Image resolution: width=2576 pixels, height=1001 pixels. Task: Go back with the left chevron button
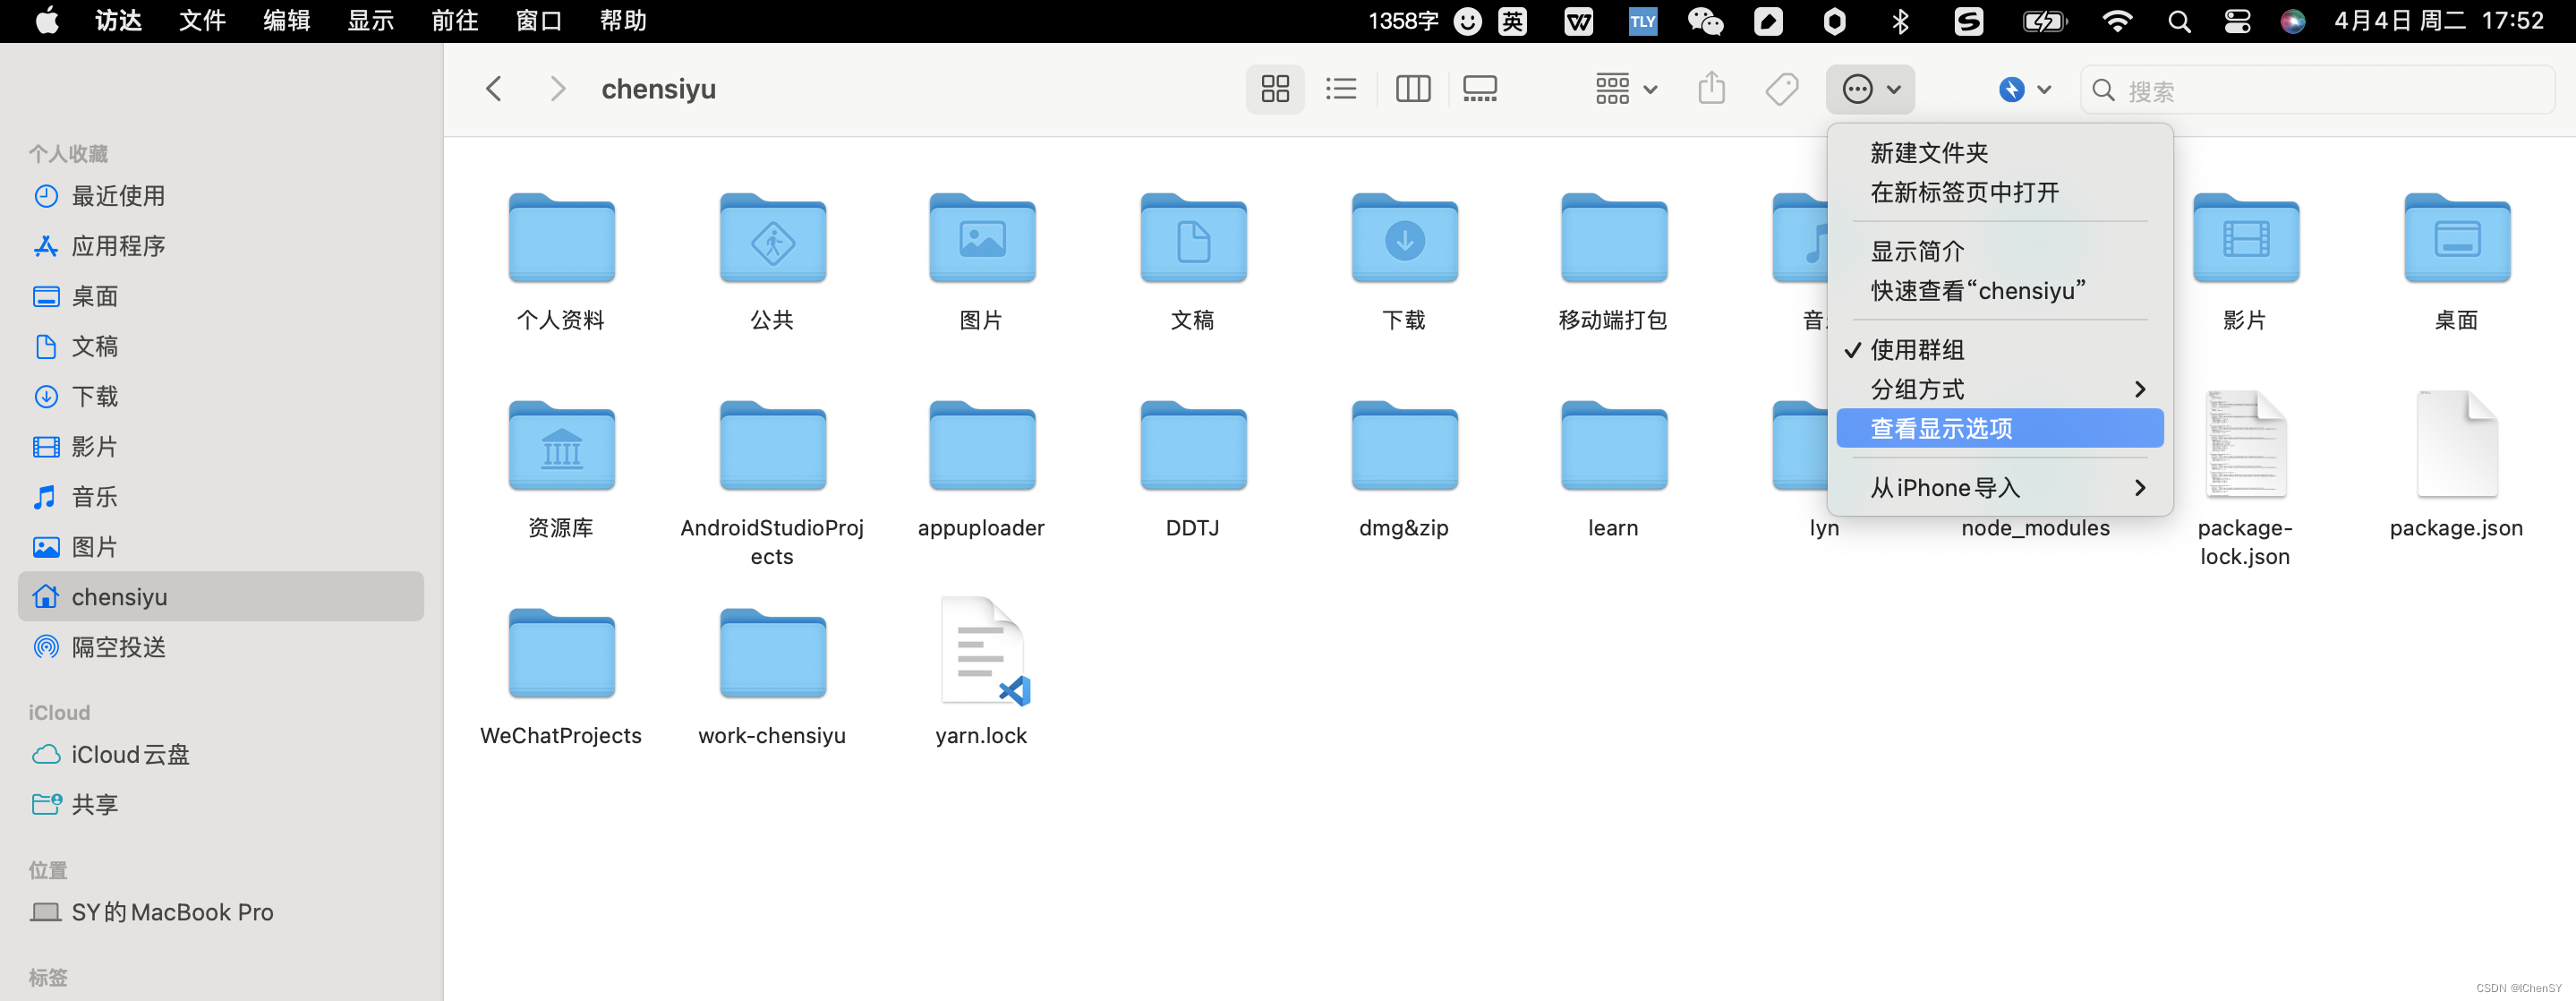[494, 89]
